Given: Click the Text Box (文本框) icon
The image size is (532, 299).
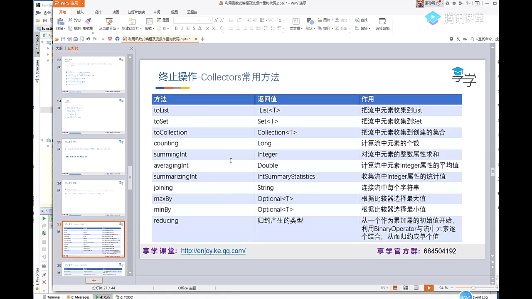Looking at the screenshot, I should [x=296, y=21].
